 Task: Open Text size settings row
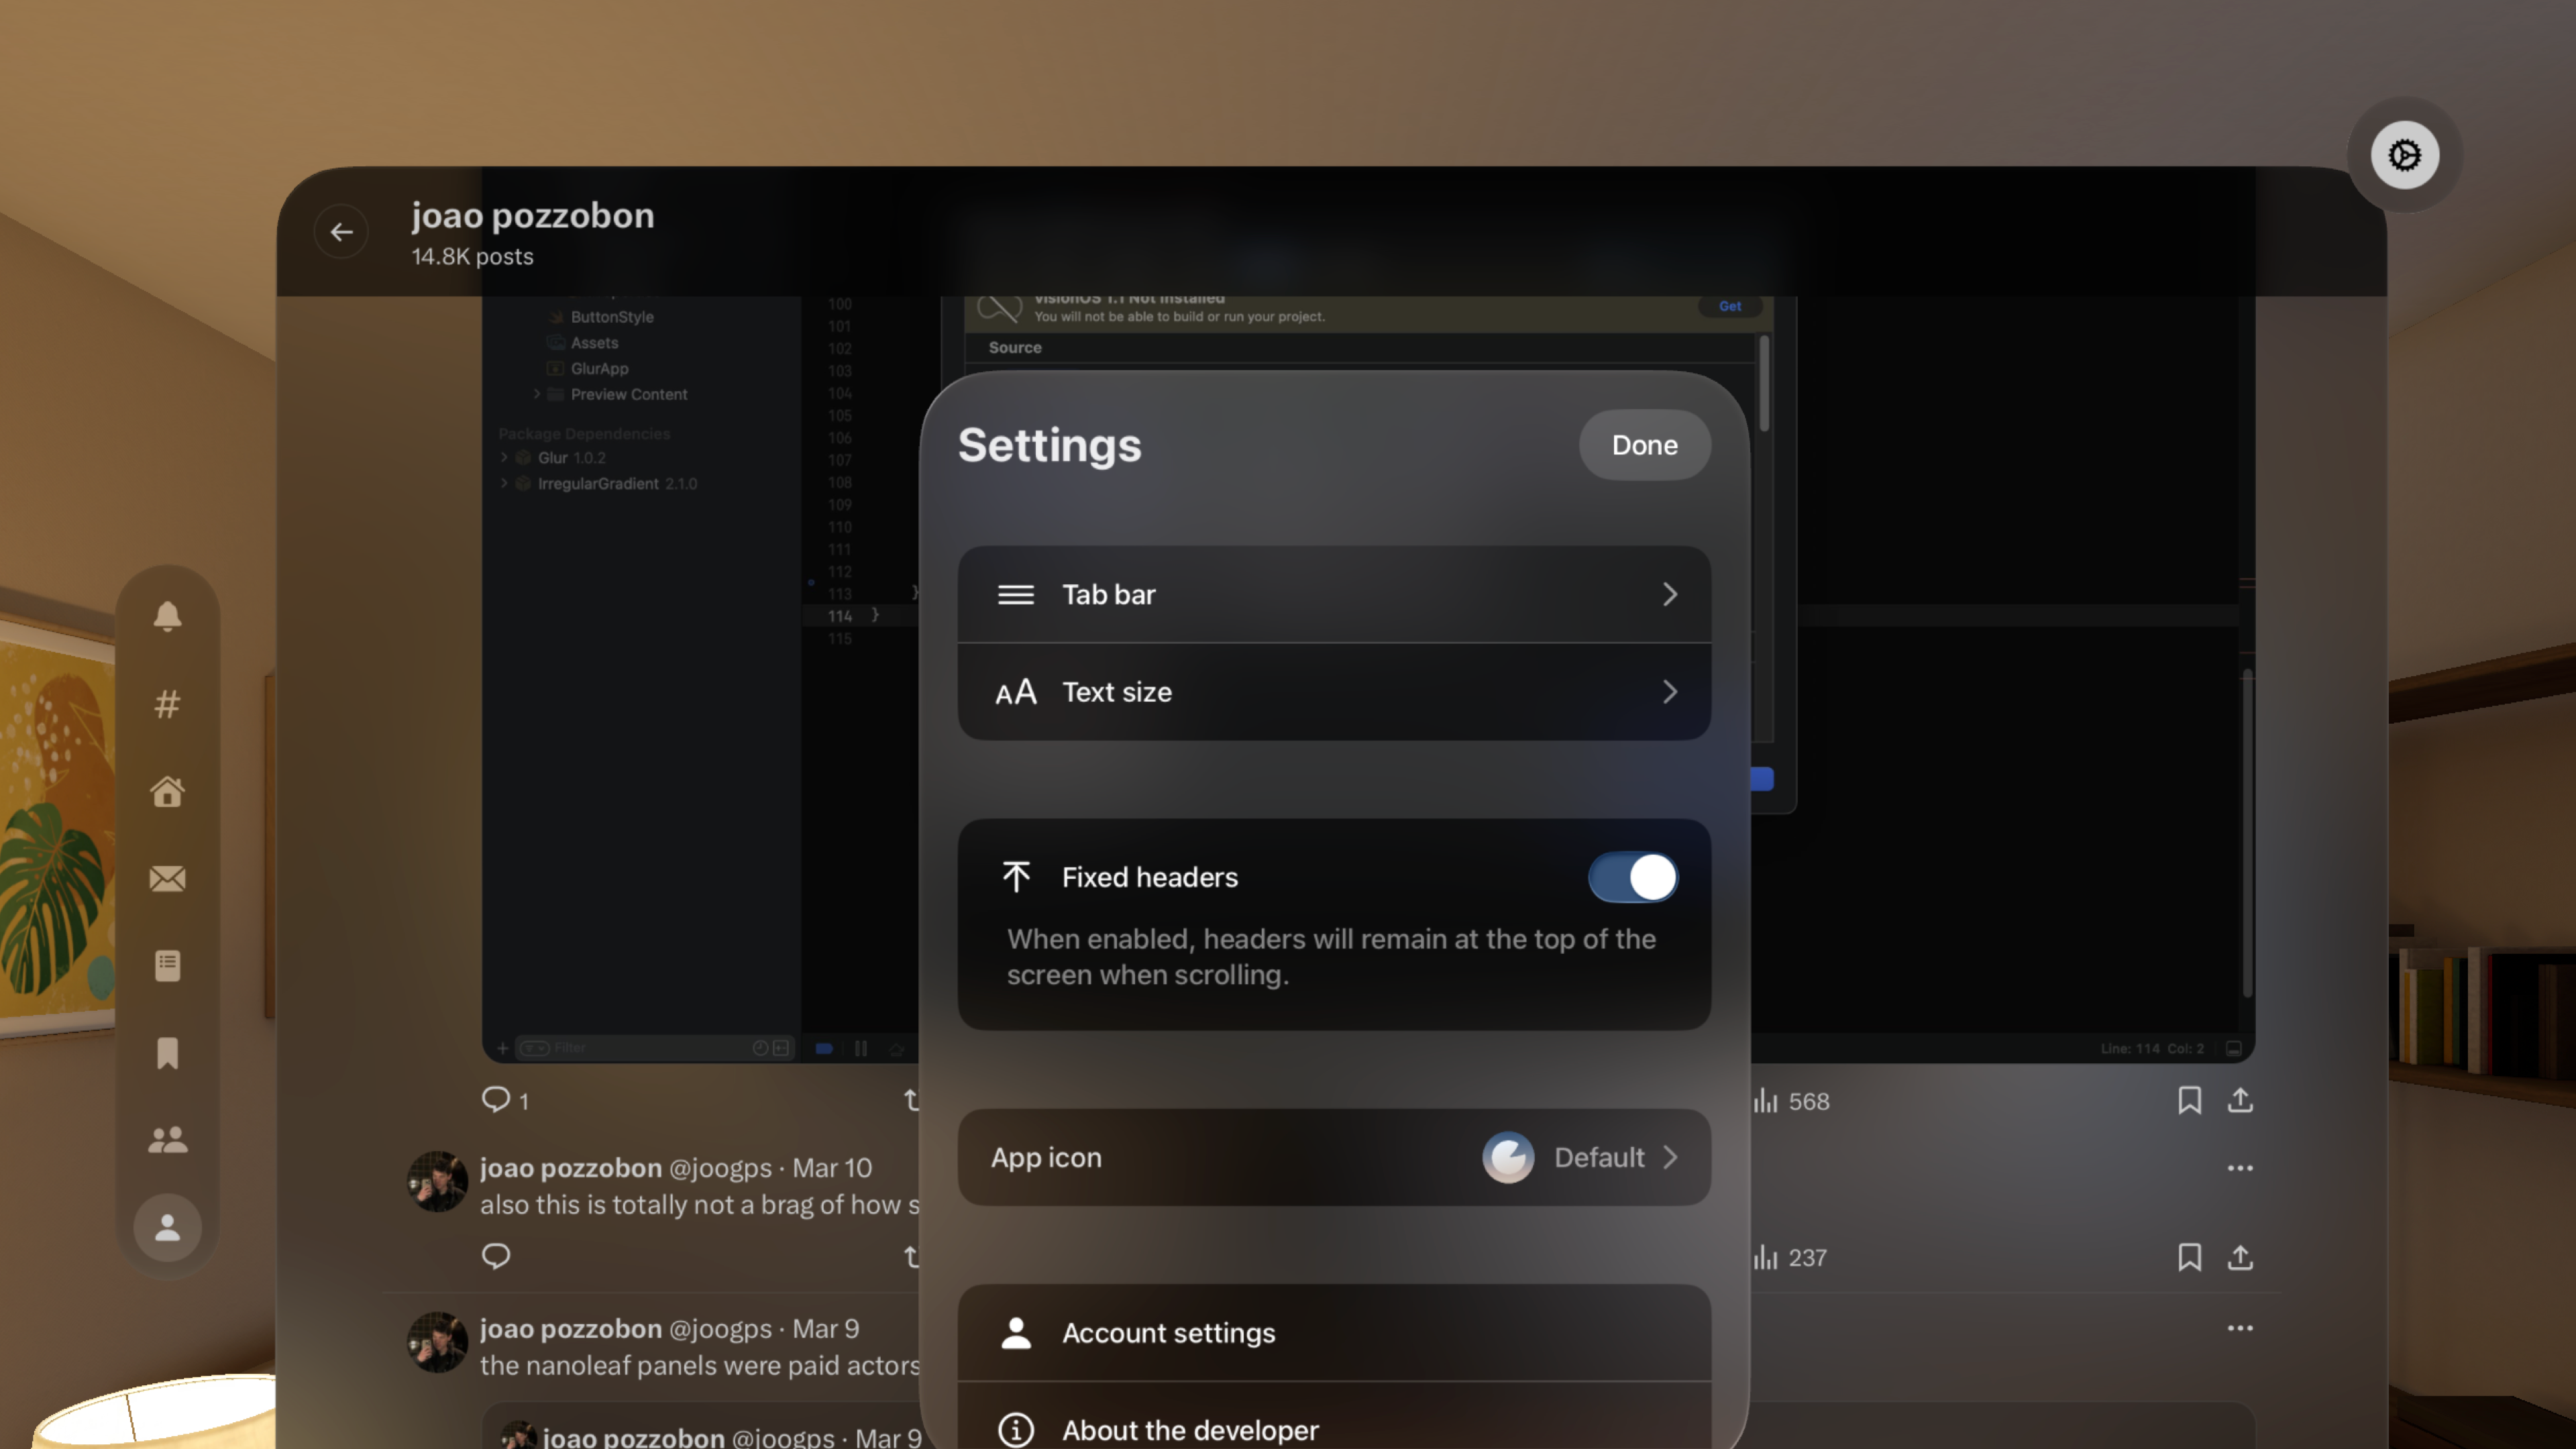click(1334, 692)
